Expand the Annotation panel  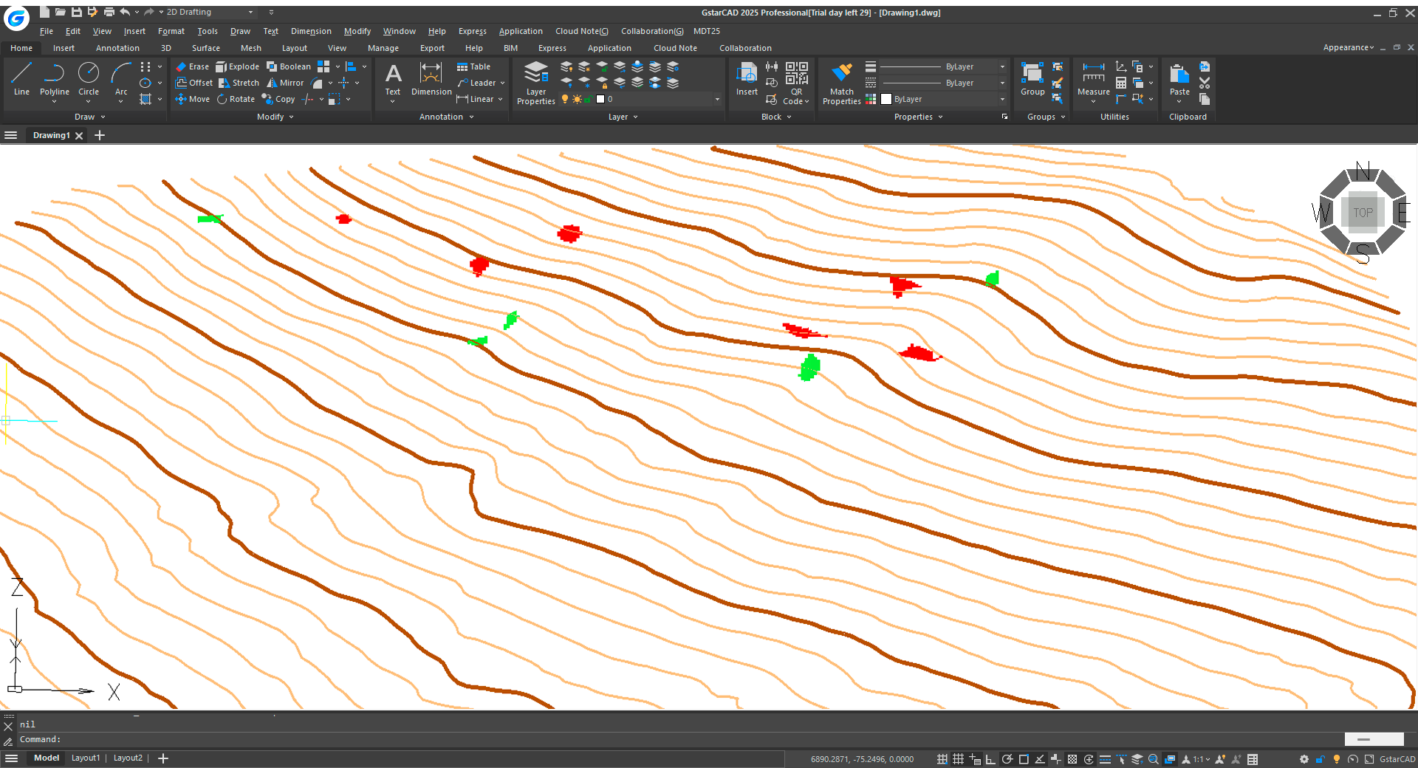tap(446, 117)
